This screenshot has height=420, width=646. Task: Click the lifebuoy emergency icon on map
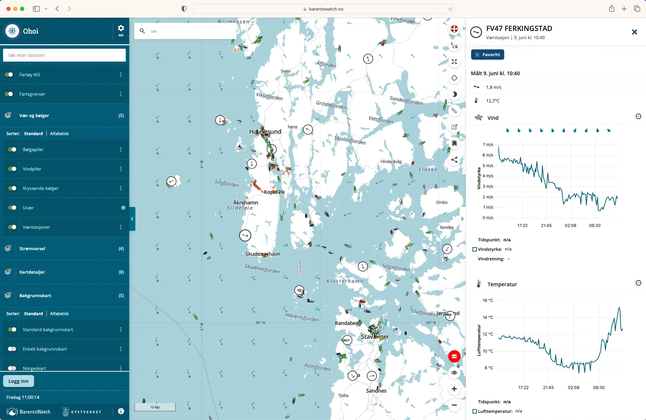click(x=454, y=29)
